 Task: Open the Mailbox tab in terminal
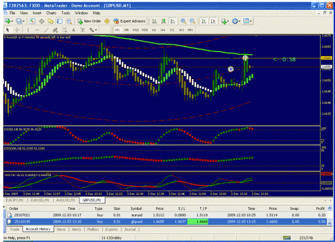coord(93,229)
